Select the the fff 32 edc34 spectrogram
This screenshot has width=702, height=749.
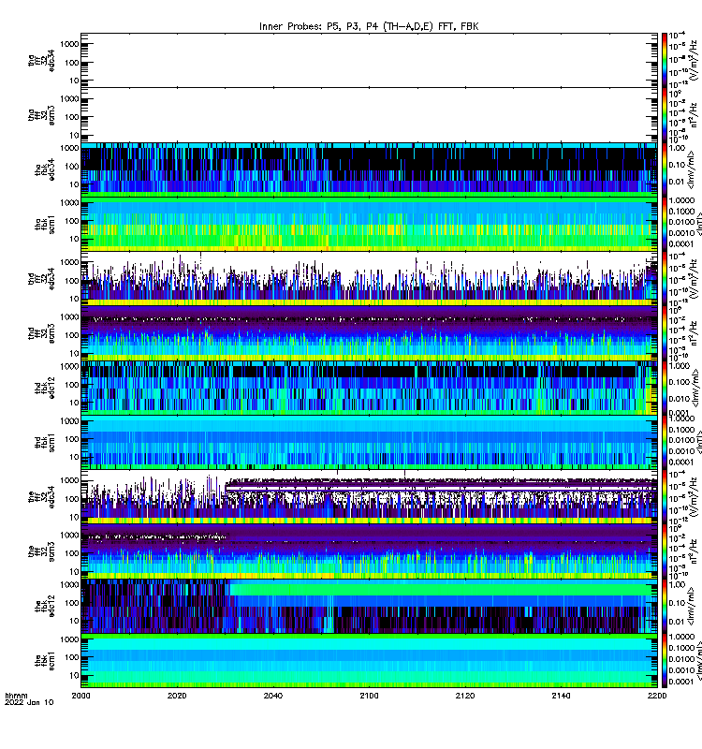(369, 497)
